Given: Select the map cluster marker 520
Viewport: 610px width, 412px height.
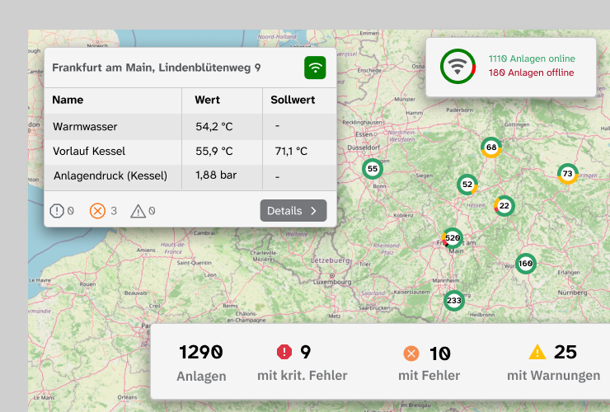Looking at the screenshot, I should point(453,238).
